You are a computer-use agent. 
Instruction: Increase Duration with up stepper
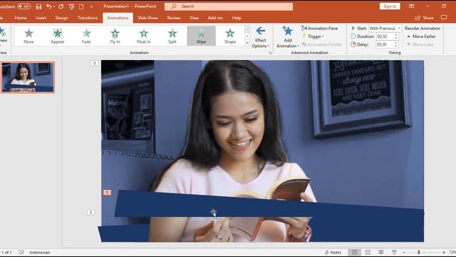pyautogui.click(x=396, y=35)
